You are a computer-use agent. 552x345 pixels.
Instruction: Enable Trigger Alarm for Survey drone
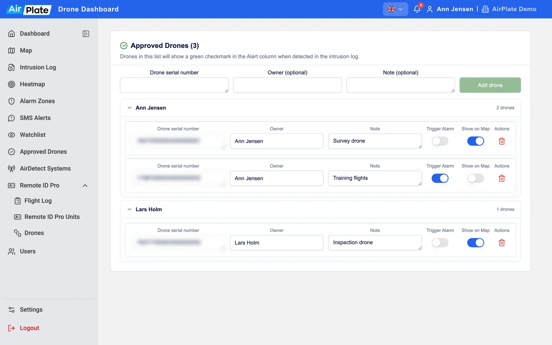point(440,141)
